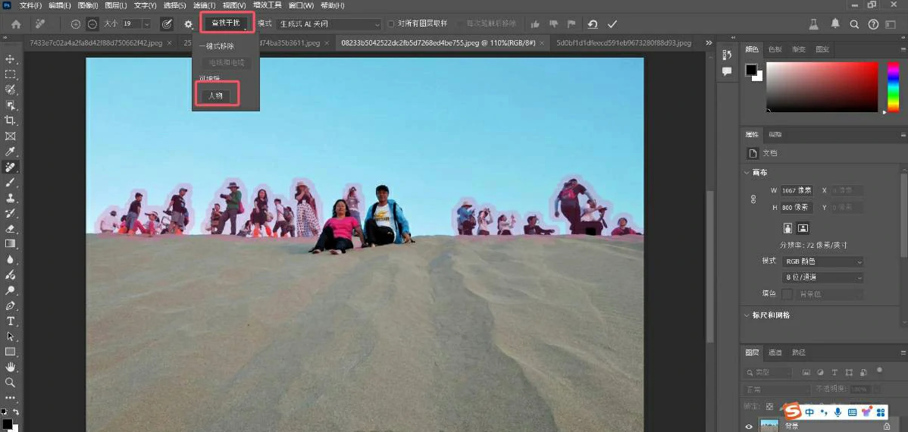The image size is (908, 432).
Task: Click the thumbs up feedback icon
Action: coord(535,23)
